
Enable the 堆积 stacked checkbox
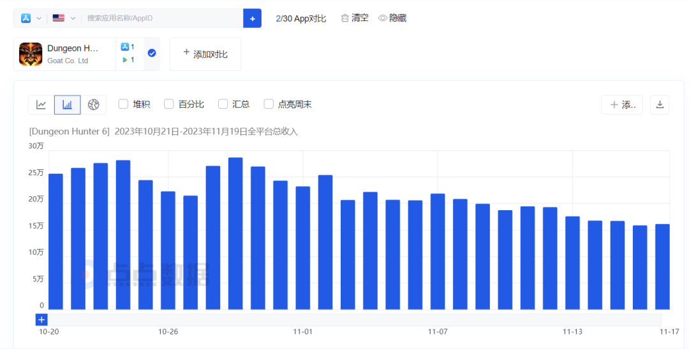(x=124, y=104)
